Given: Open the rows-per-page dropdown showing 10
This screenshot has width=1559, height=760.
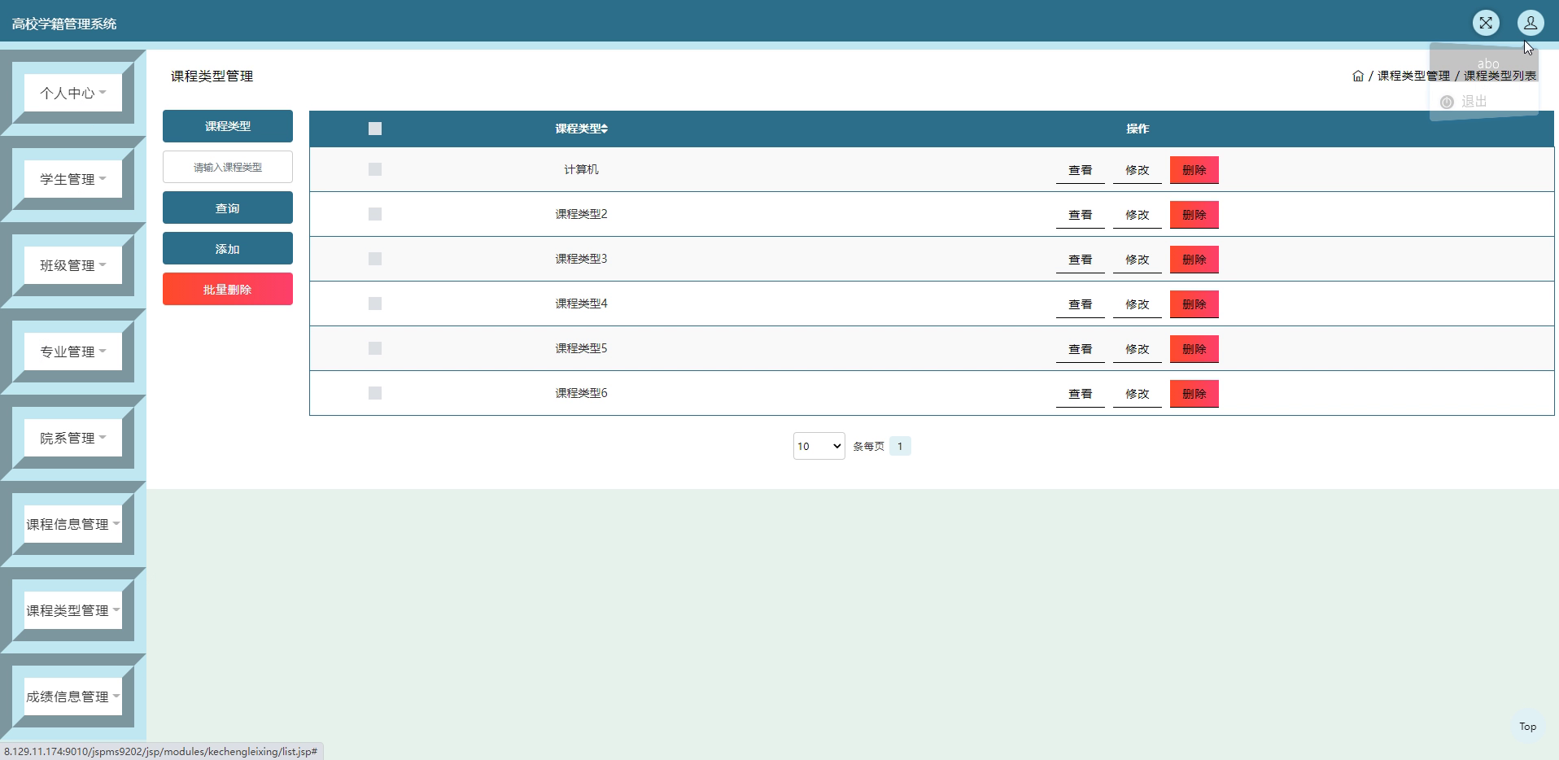Looking at the screenshot, I should [x=819, y=446].
